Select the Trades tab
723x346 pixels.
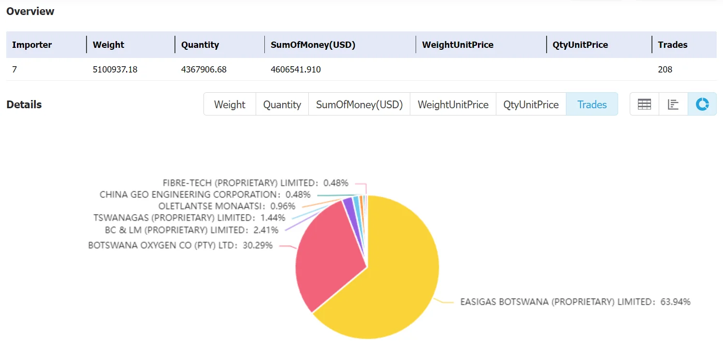click(x=592, y=104)
